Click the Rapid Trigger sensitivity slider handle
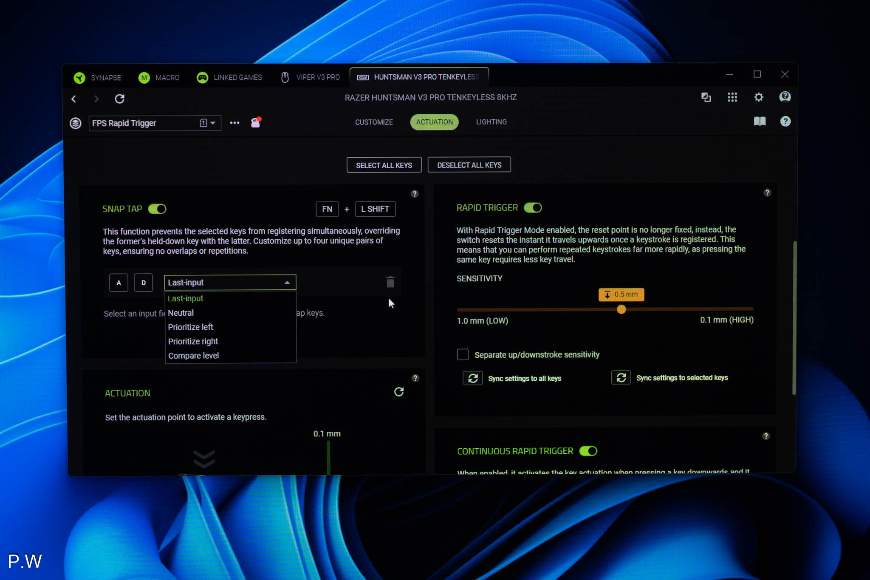 621,309
